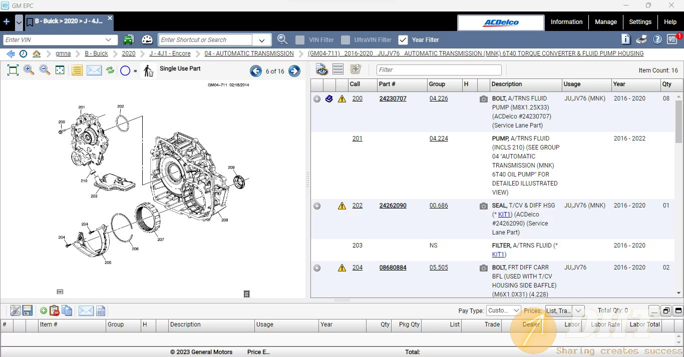The width and height of the screenshot is (684, 357).
Task: Click the vehicle selection car icon
Action: point(129,39)
